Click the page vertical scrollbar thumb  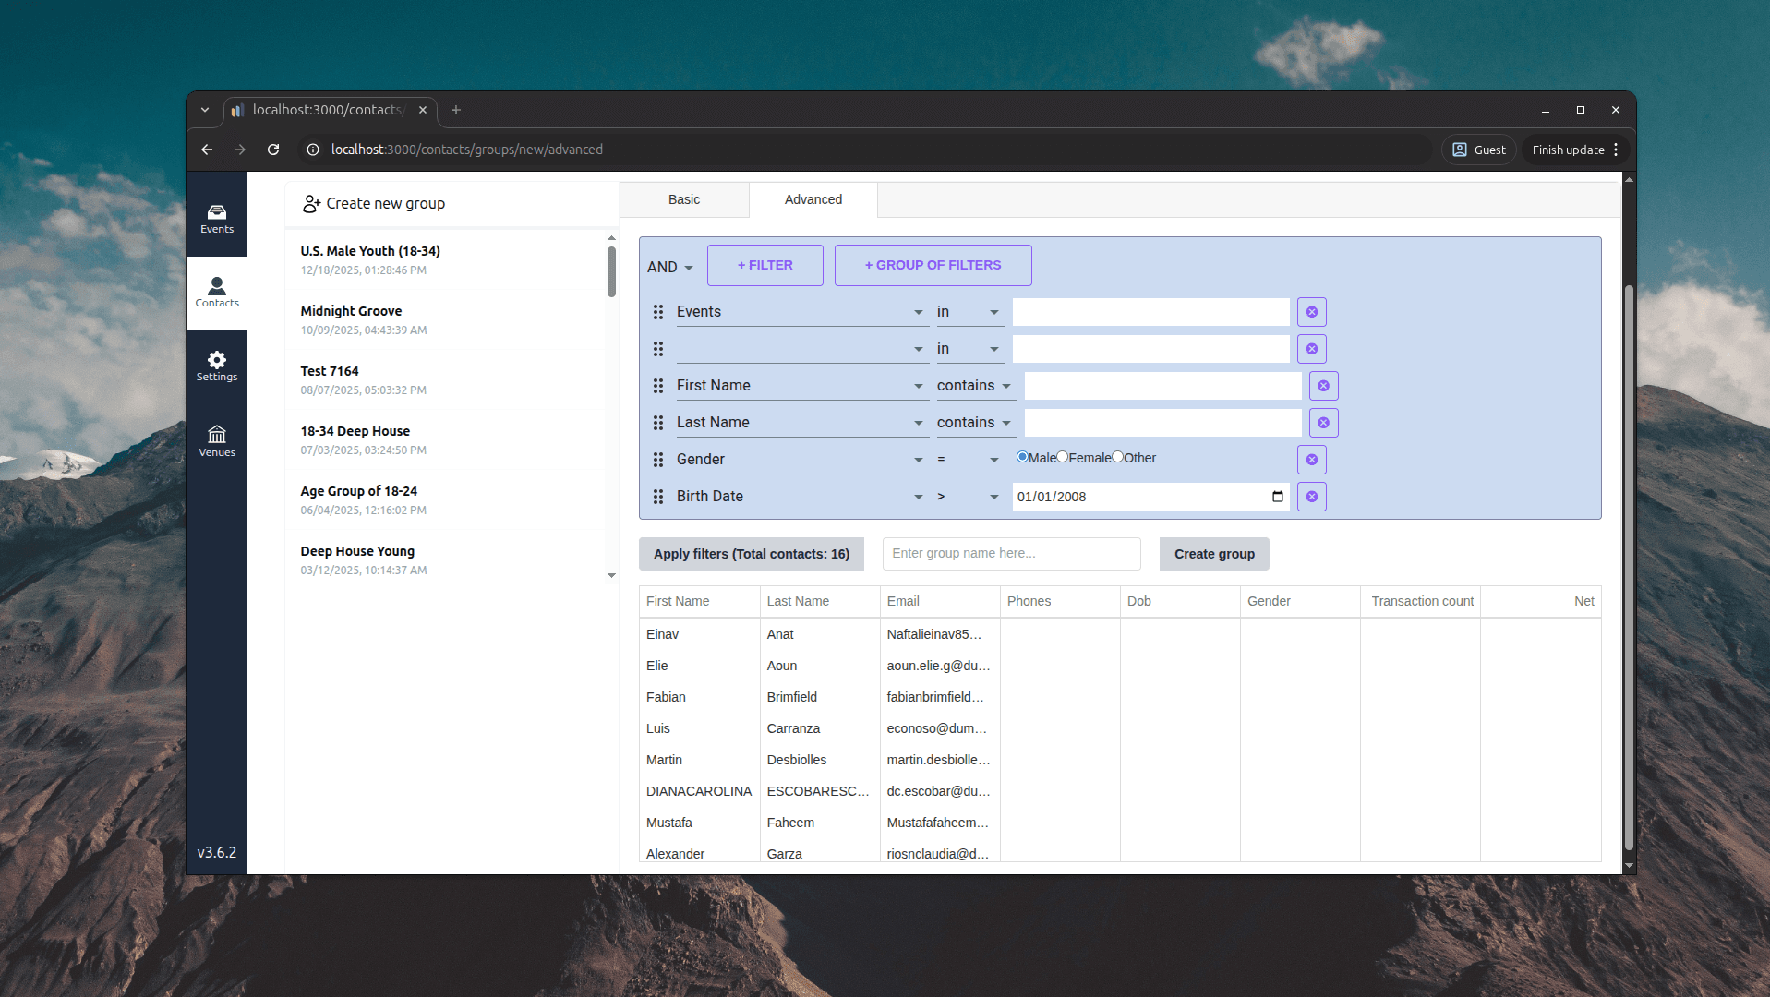[x=1629, y=567]
